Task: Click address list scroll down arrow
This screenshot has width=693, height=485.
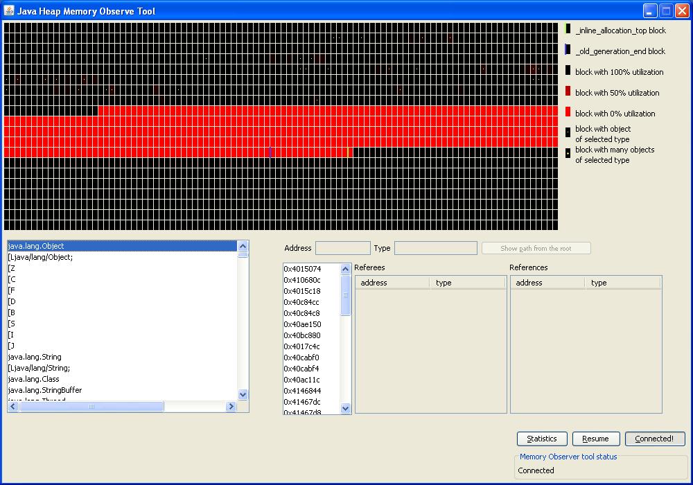Action: click(346, 409)
